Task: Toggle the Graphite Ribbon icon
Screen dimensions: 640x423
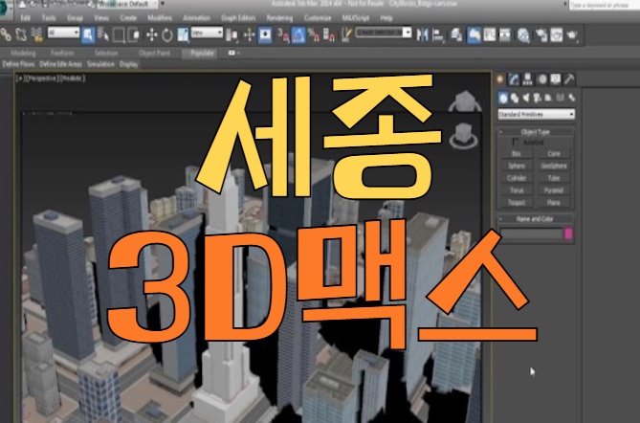Action: pyautogui.click(x=474, y=35)
